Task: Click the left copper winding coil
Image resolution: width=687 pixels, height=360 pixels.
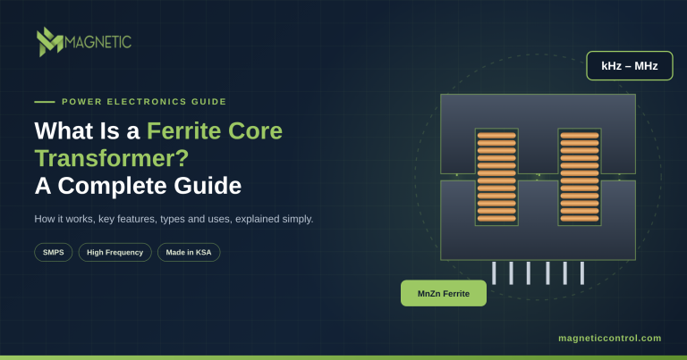Action: pyautogui.click(x=496, y=177)
